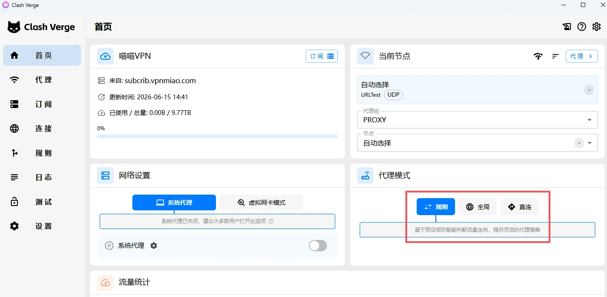Expand the 代理组 PROXY dropdown
This screenshot has height=297, width=607.
tap(477, 120)
